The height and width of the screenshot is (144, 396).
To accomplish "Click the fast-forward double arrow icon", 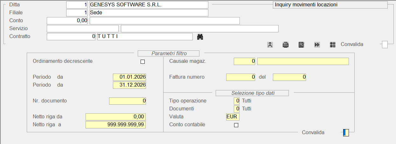I will pyautogui.click(x=317, y=45).
